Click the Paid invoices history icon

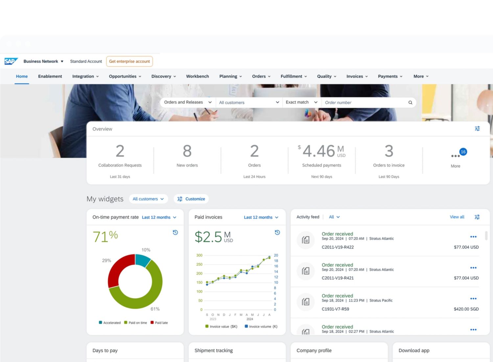click(x=277, y=232)
